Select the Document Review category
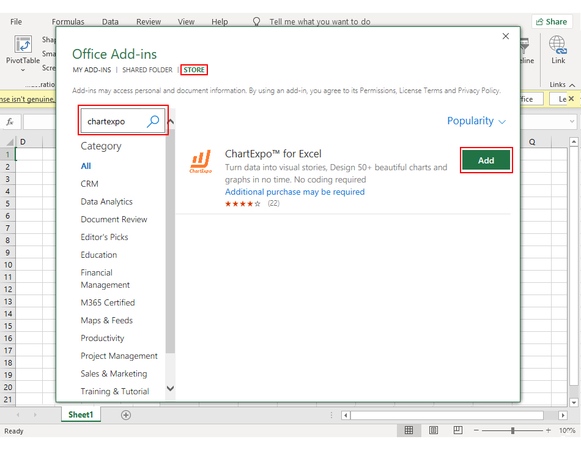The width and height of the screenshot is (581, 450). tap(114, 219)
